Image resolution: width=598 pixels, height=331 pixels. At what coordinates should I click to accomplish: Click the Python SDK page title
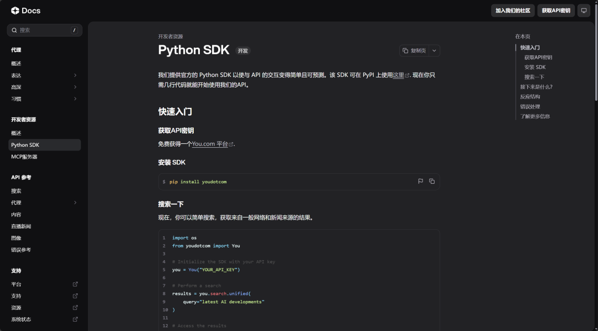(194, 50)
